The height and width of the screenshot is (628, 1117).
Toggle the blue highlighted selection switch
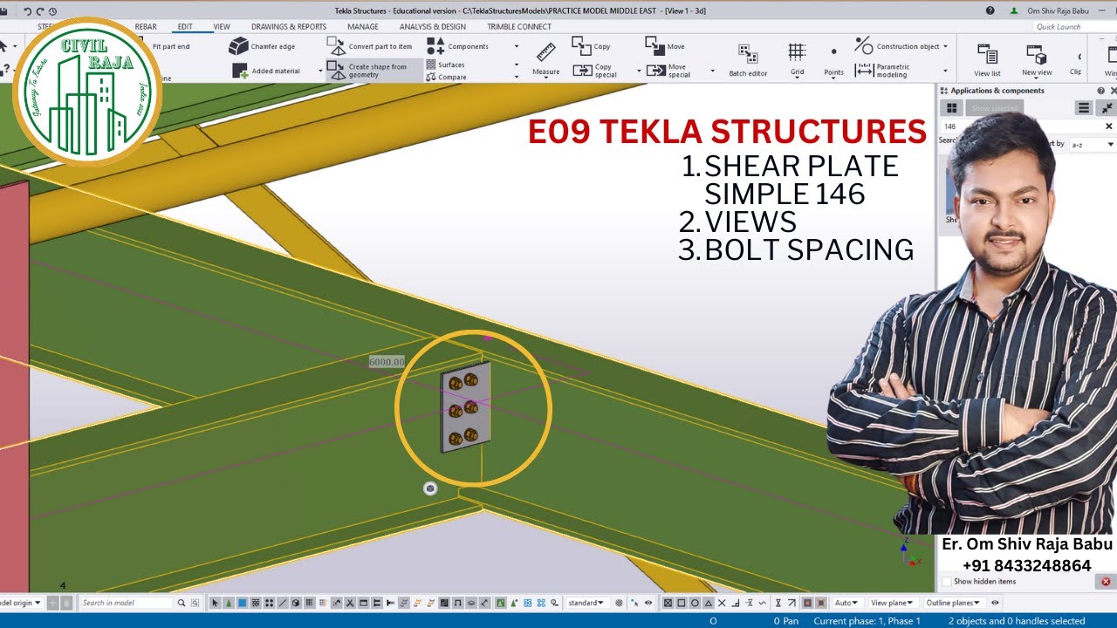[x=243, y=603]
